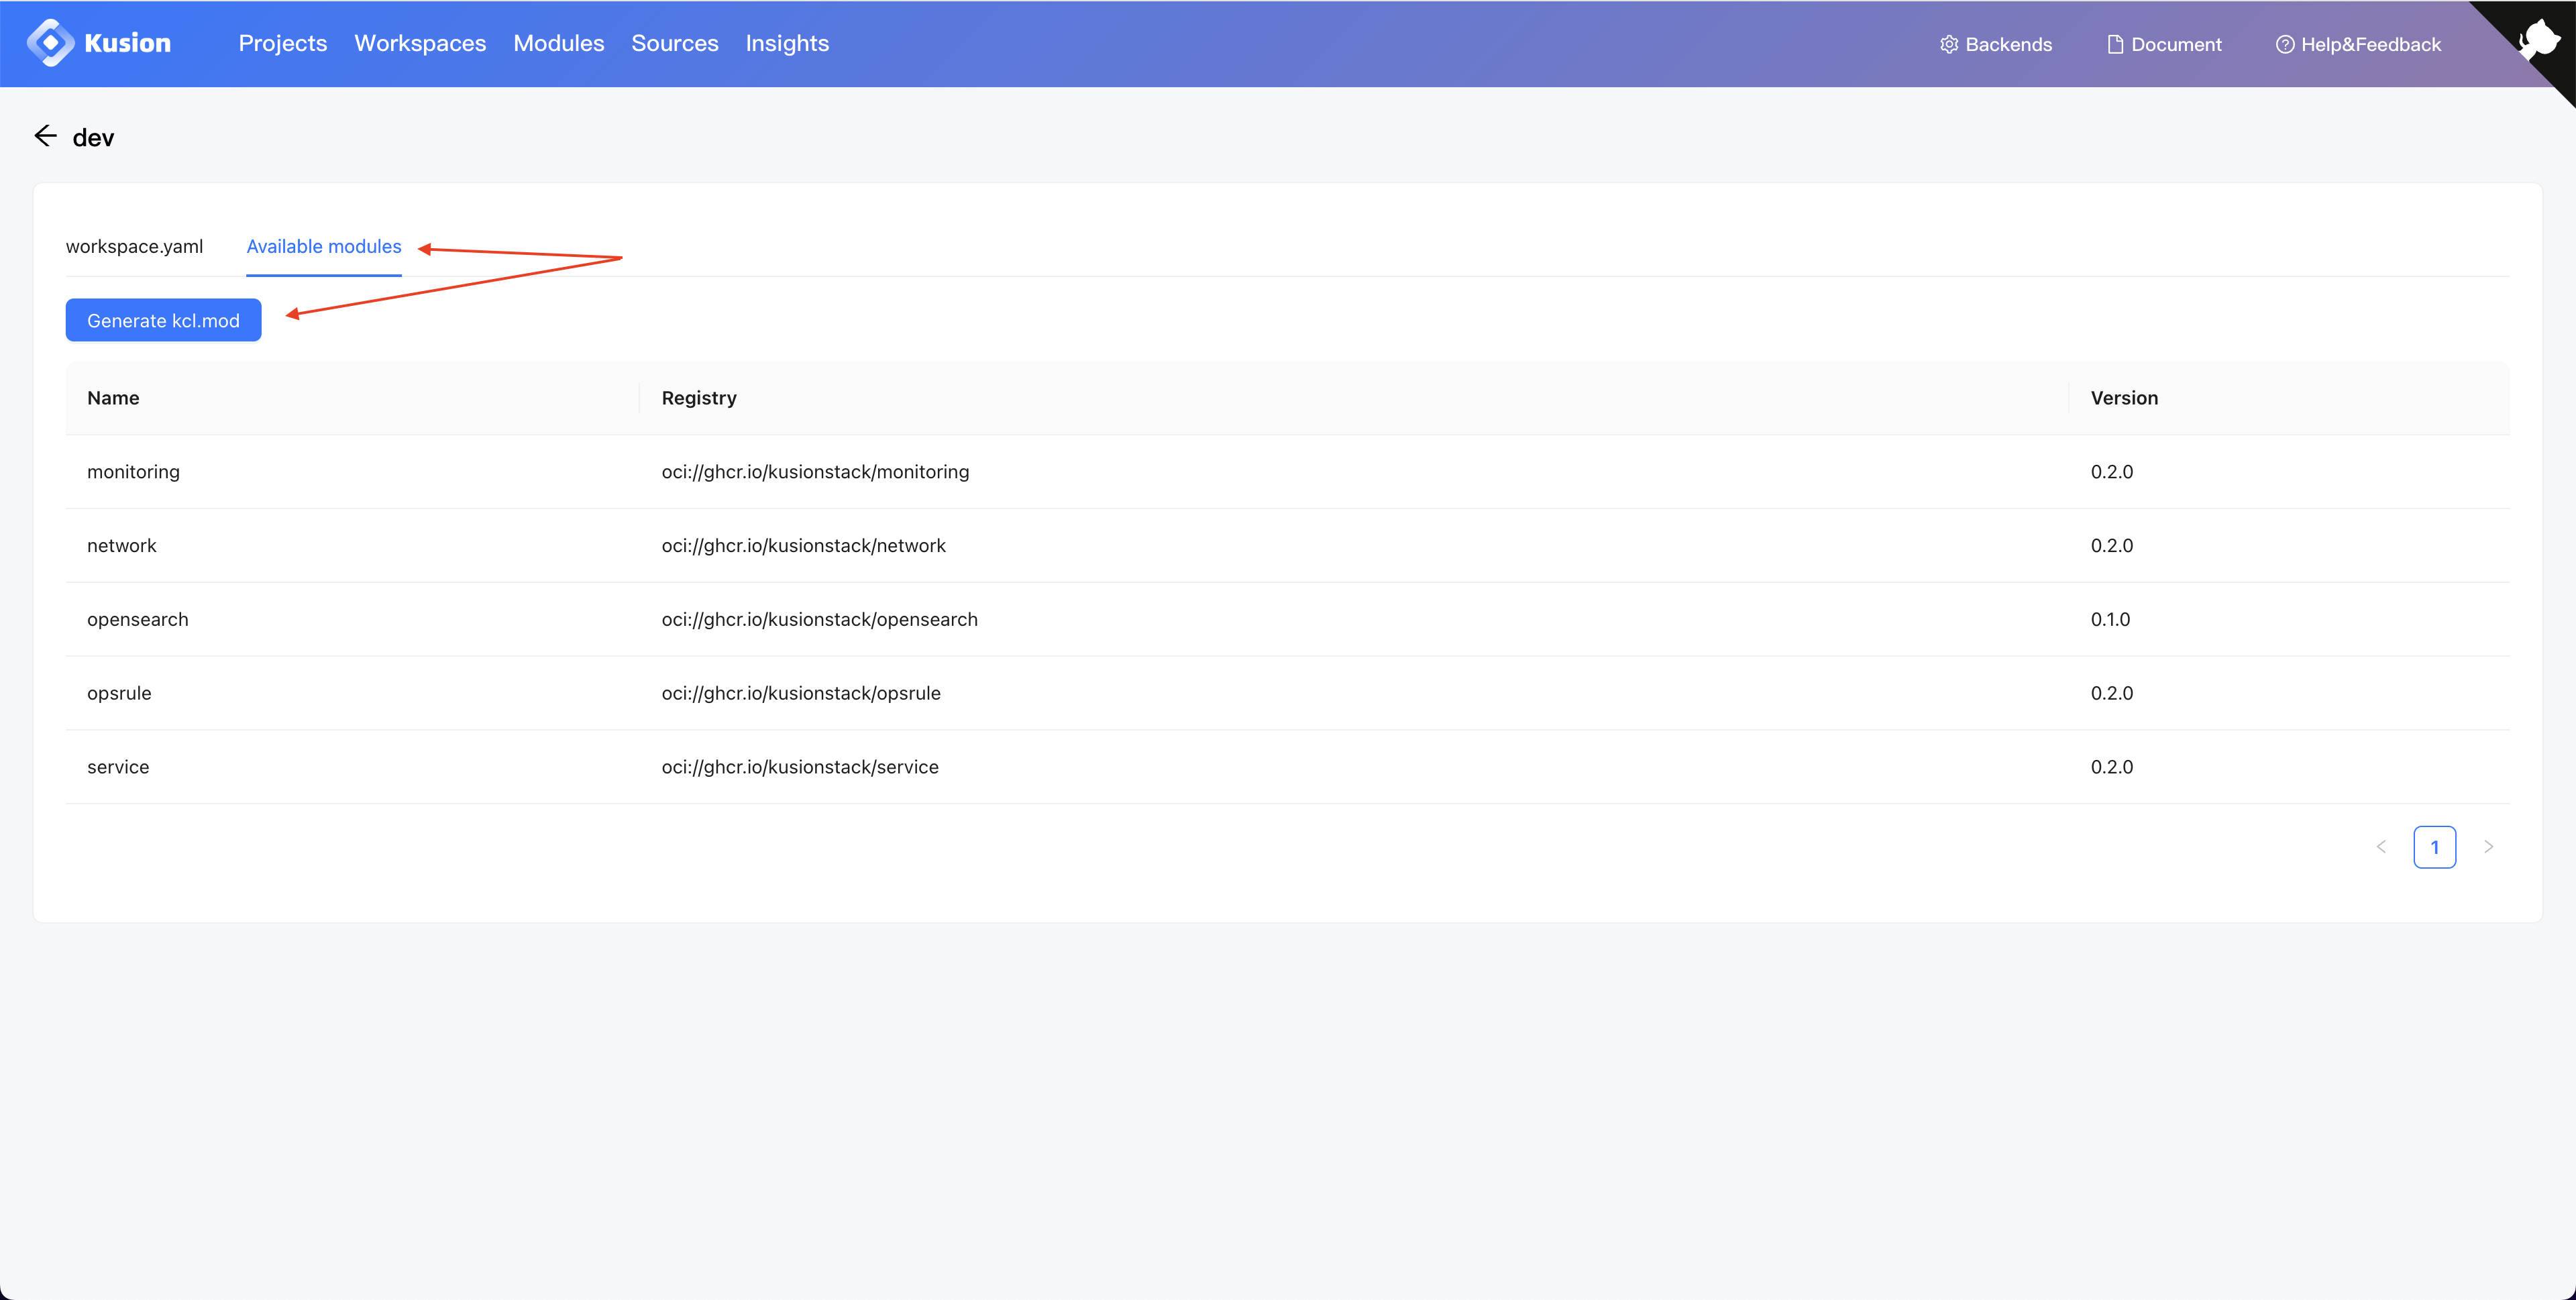This screenshot has height=1300, width=2576.
Task: Go to next page with right chevron
Action: tap(2488, 847)
